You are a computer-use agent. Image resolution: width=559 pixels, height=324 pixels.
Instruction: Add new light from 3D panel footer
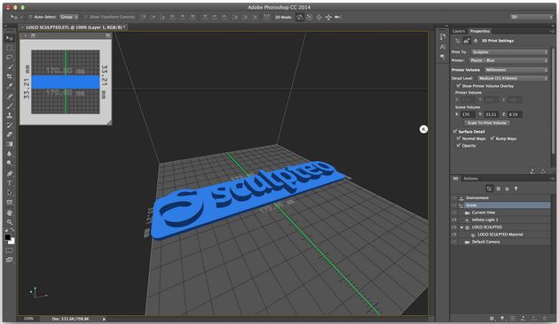click(502, 319)
